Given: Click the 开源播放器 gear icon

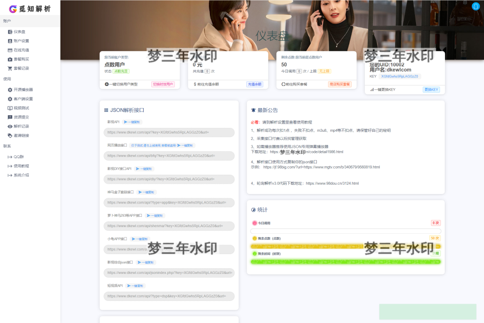Looking at the screenshot, I should pos(10,90).
